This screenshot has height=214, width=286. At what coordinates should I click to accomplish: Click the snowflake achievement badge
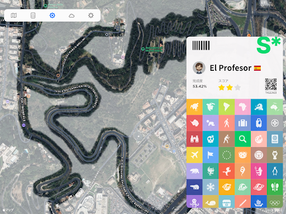(211, 187)
